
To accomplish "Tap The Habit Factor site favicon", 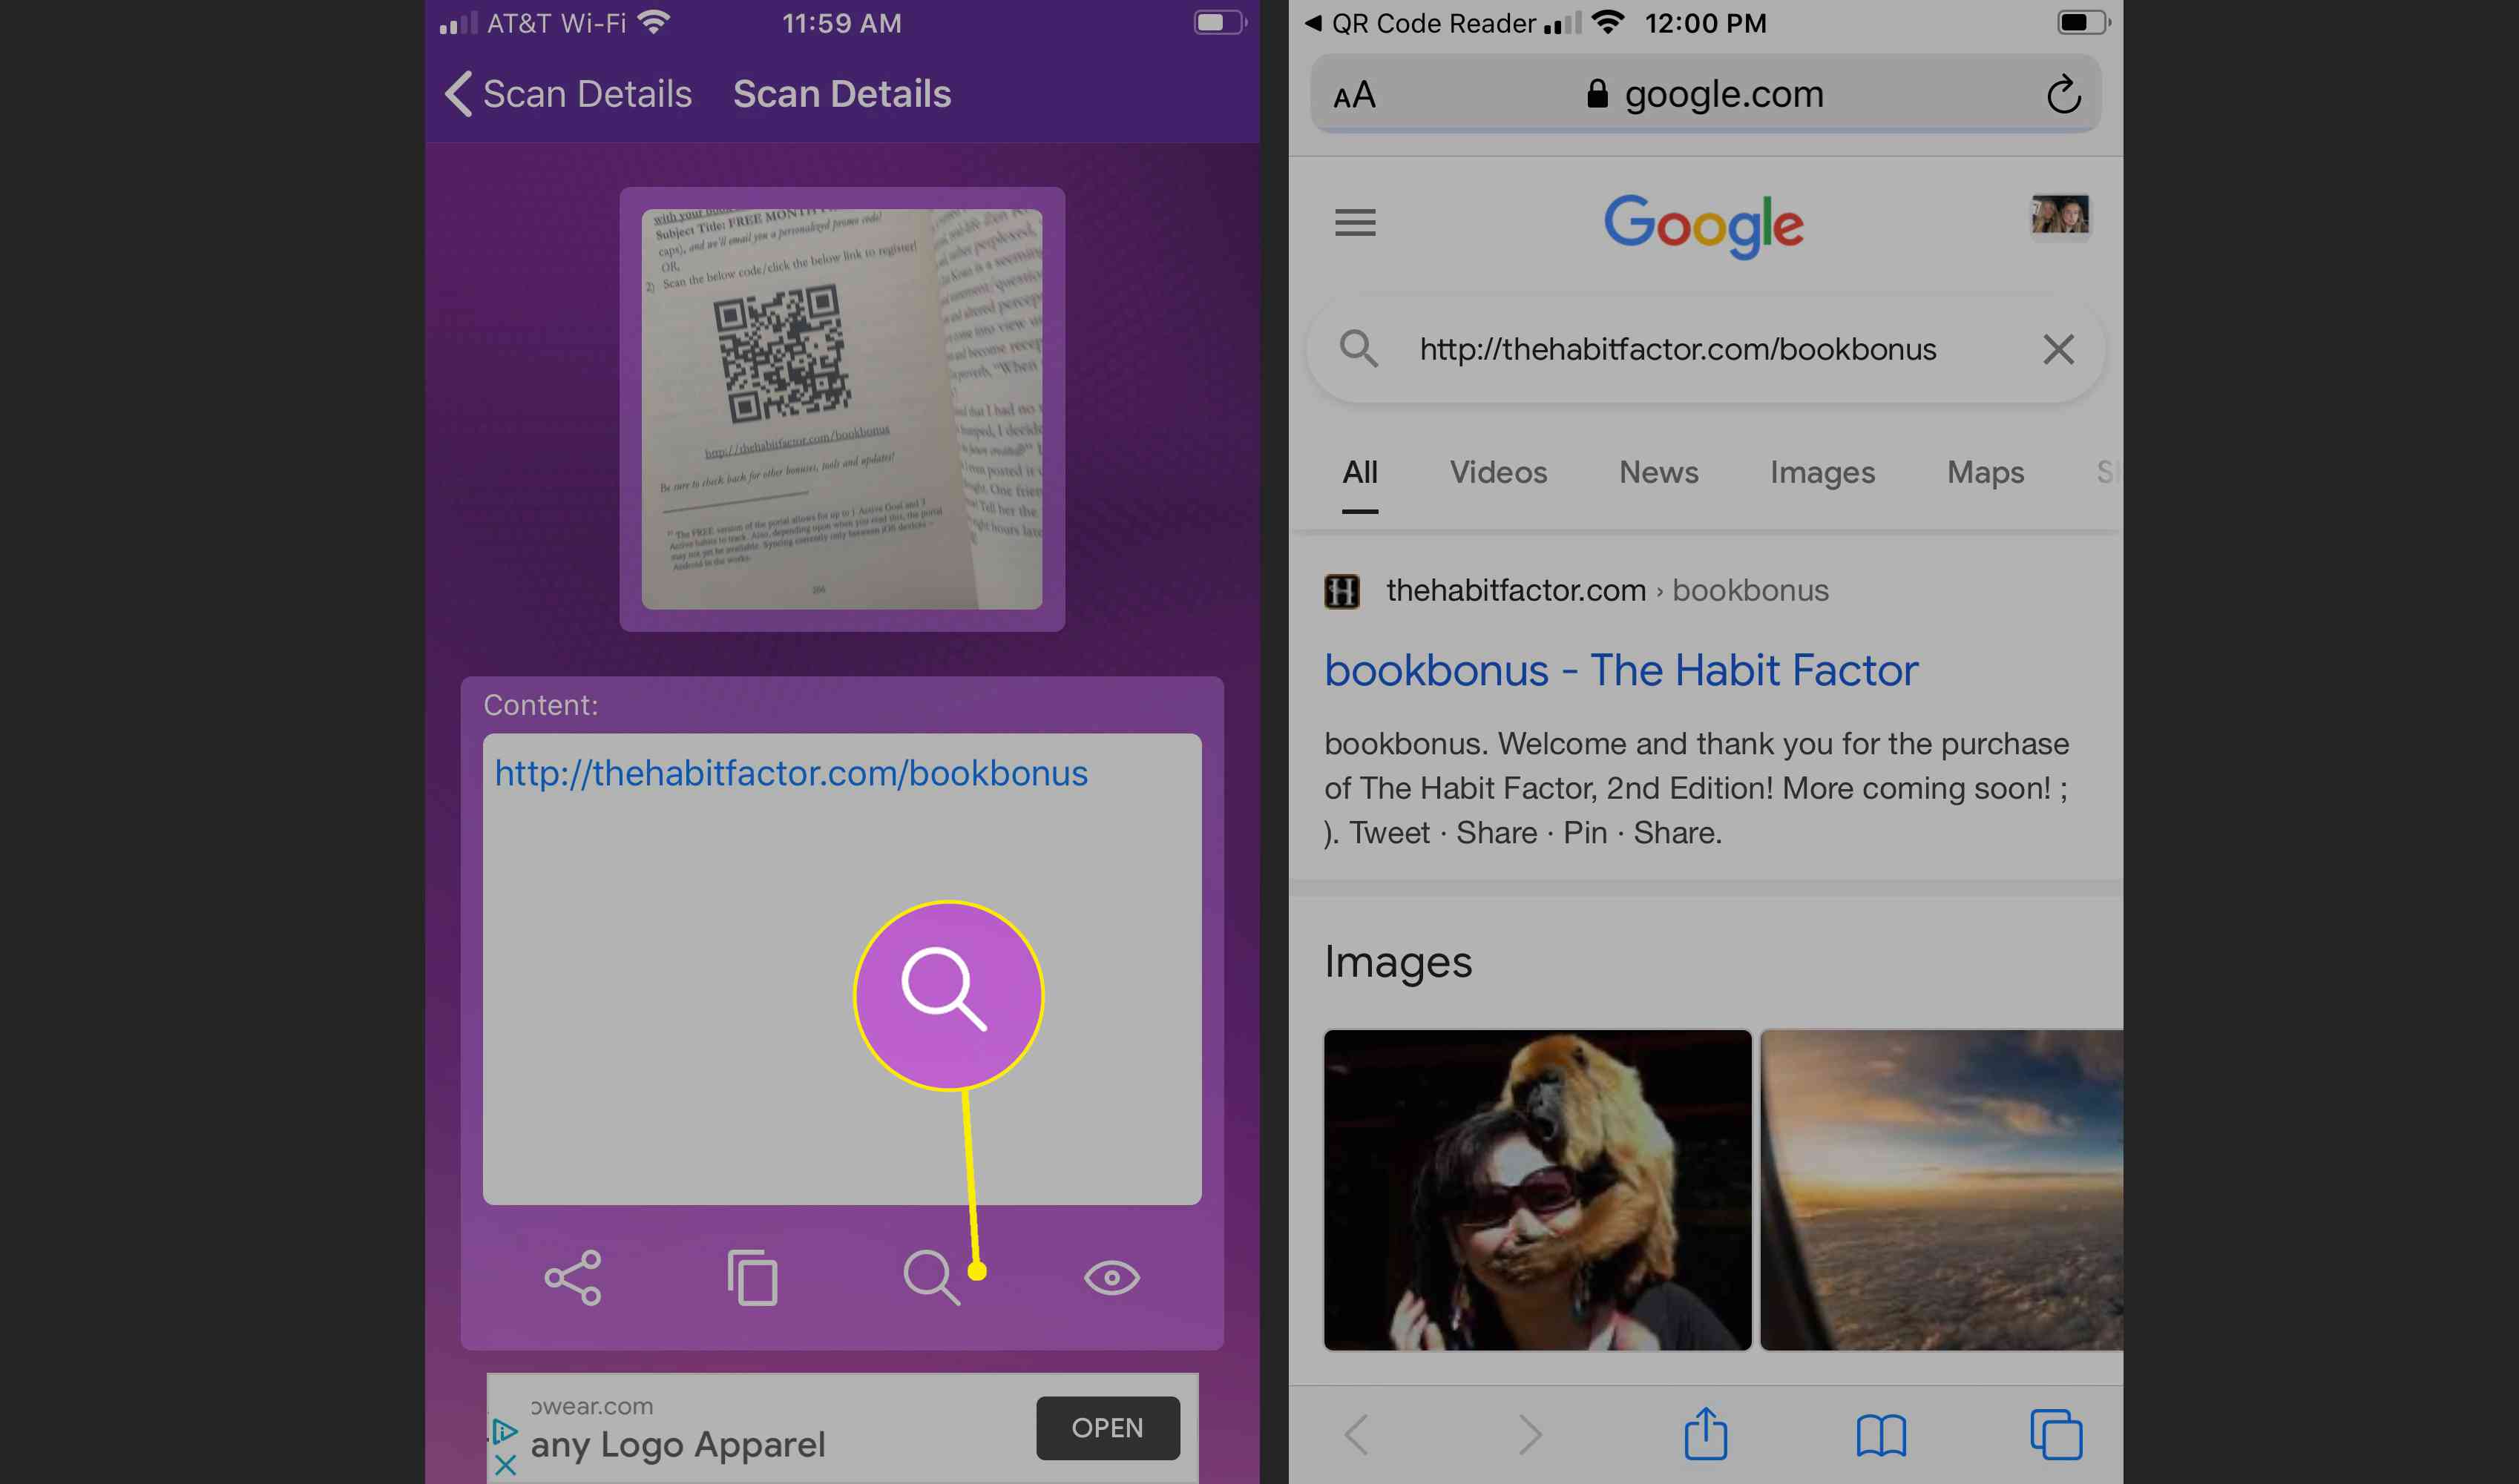I will [x=1341, y=591].
